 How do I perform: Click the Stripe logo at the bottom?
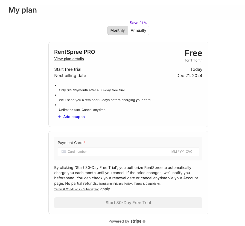(x=136, y=221)
